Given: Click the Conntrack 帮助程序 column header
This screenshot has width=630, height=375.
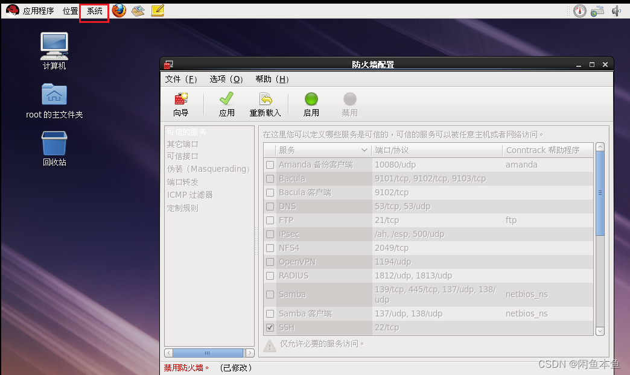Looking at the screenshot, I should (548, 150).
